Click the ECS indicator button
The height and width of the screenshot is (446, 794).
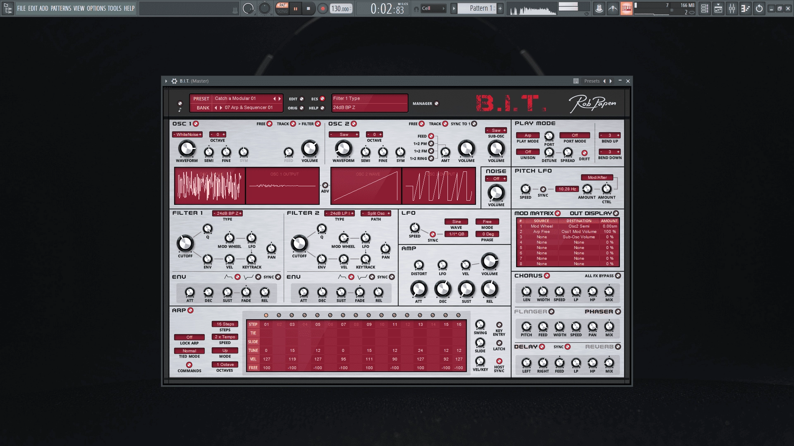pyautogui.click(x=322, y=99)
